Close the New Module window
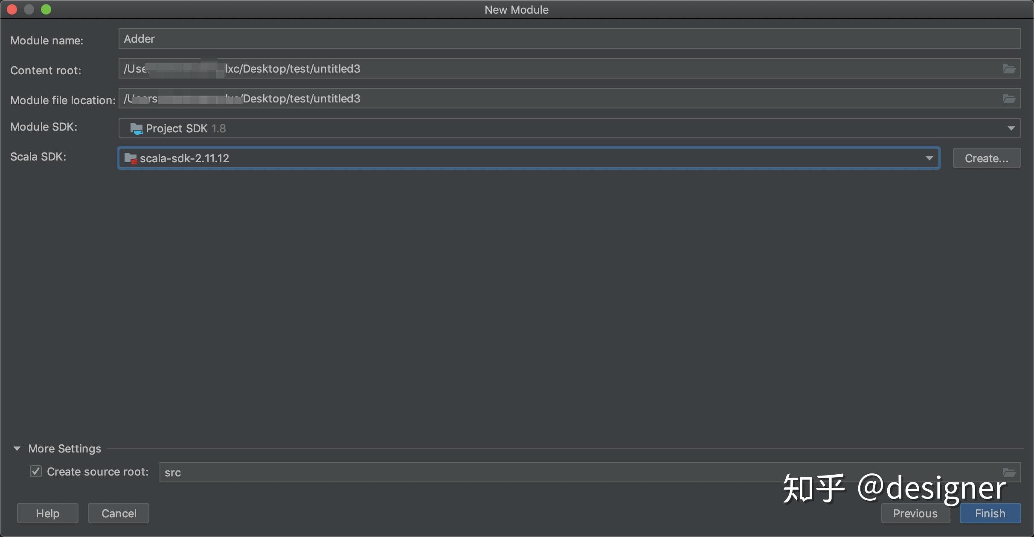This screenshot has height=537, width=1034. point(12,9)
